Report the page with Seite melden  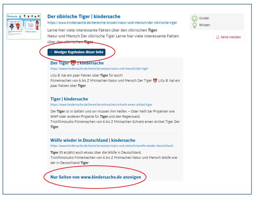tap(230, 37)
